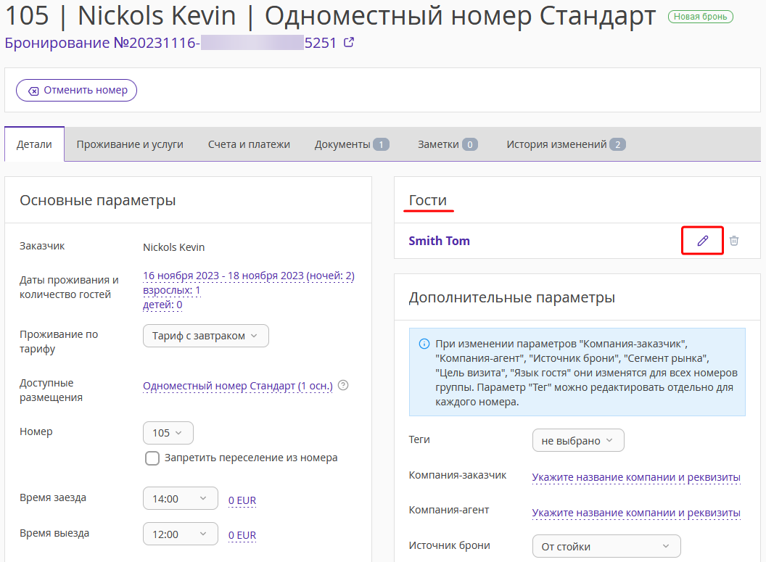This screenshot has height=562, width=766.
Task: Open check-in time 14:00 dropdown
Action: coord(181,498)
